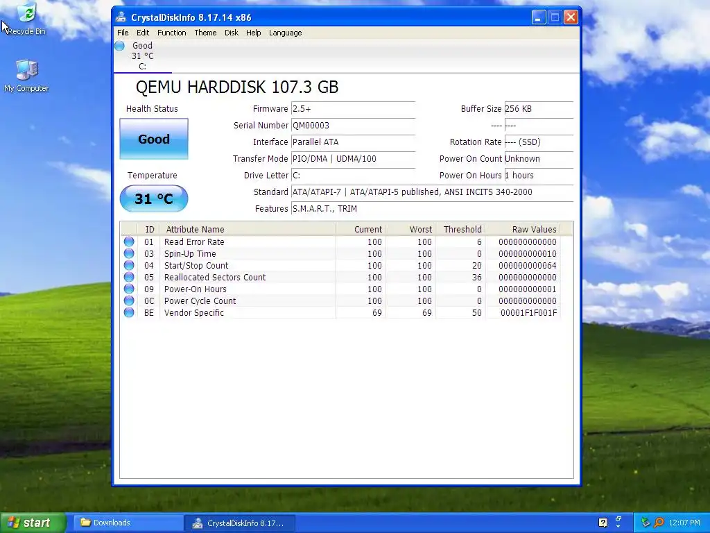
Task: Select the Power Cycle Count attribute name
Action: (x=200, y=301)
